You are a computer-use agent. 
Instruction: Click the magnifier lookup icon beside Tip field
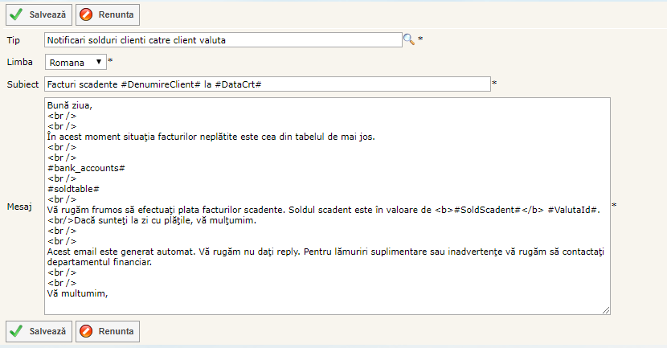coord(408,39)
